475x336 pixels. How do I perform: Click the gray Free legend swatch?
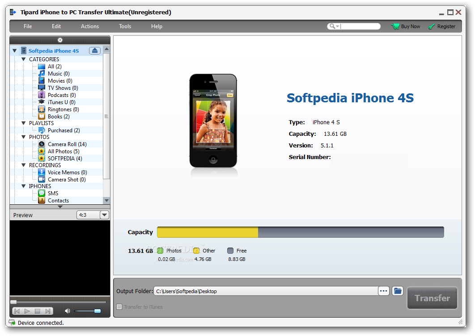point(230,251)
